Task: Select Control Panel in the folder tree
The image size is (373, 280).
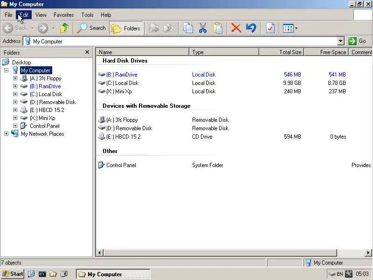Action: 45,126
